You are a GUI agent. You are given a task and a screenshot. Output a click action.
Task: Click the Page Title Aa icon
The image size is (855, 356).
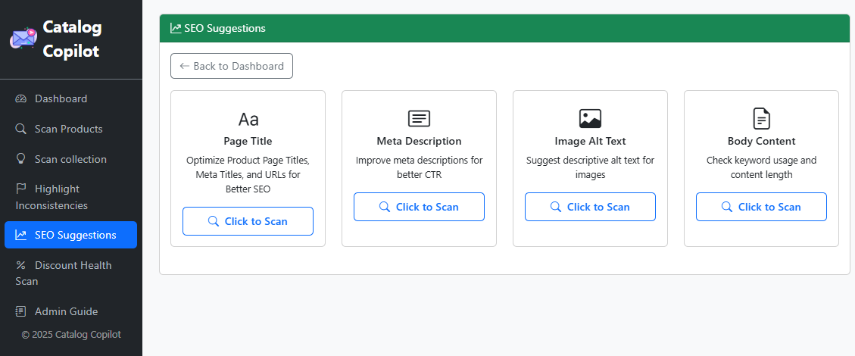(x=248, y=119)
